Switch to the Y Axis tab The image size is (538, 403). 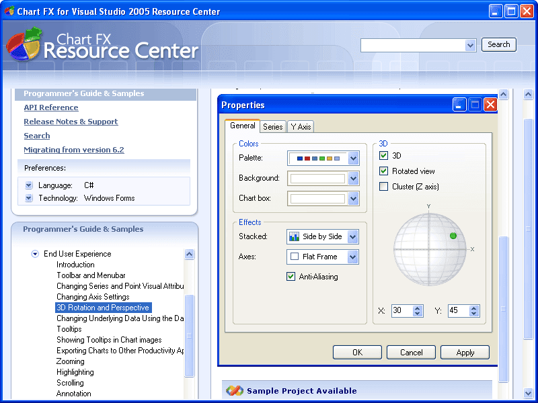(301, 127)
